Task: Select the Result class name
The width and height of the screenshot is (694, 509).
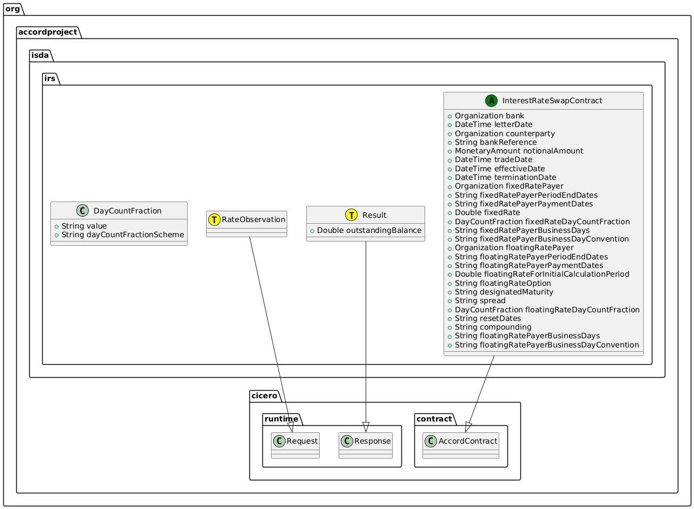Action: pos(374,215)
